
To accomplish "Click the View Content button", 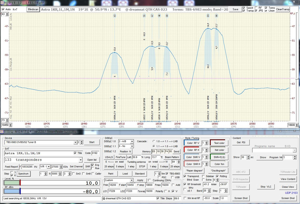I will point(288,179).
